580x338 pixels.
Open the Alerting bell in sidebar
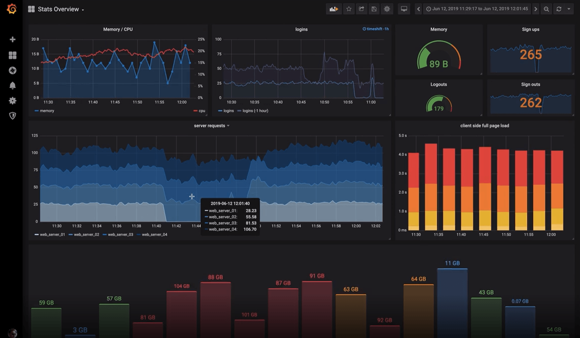pyautogui.click(x=12, y=85)
